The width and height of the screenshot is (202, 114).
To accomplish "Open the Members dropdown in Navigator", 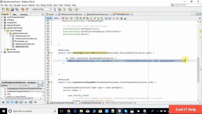I will click(x=11, y=85).
